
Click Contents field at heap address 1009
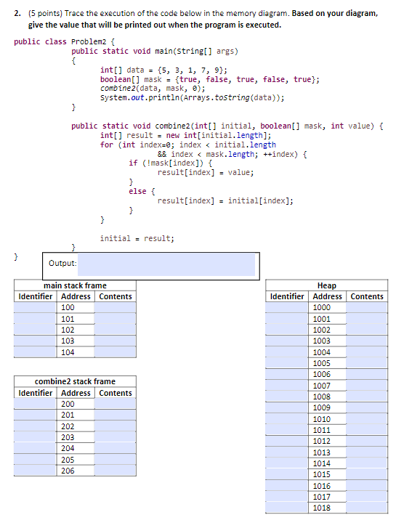[x=367, y=407]
